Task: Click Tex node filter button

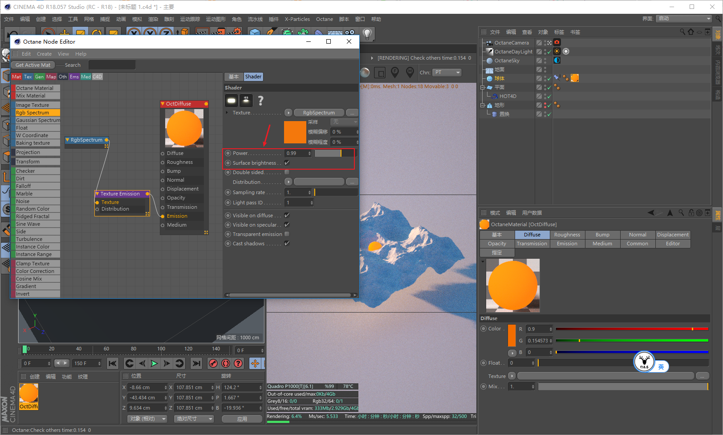Action: pos(28,77)
